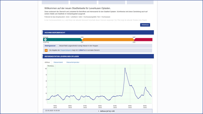
Task: Click the Abfluss [m³/s]: 4.92 legend entry
Action: [107, 111]
